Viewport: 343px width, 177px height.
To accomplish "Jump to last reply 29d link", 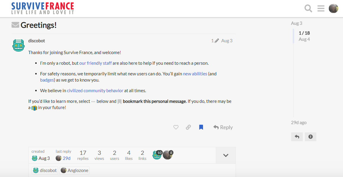I will (66, 158).
